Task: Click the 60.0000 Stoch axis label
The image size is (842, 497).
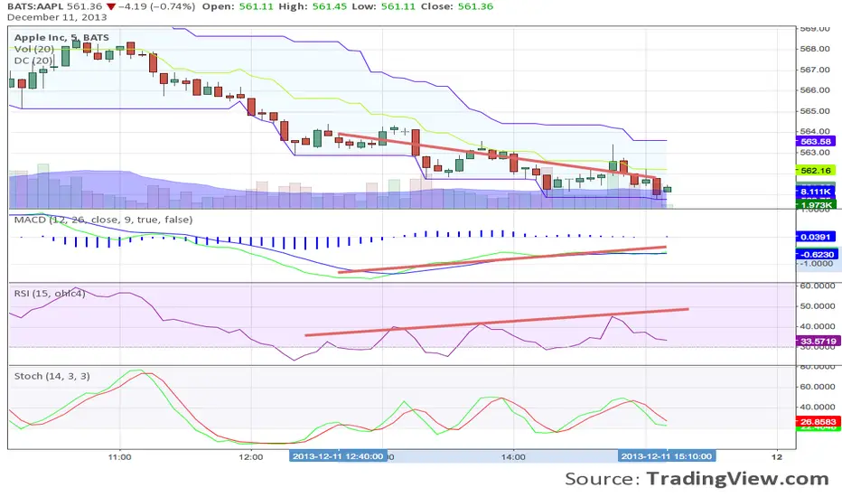Action: [x=818, y=387]
